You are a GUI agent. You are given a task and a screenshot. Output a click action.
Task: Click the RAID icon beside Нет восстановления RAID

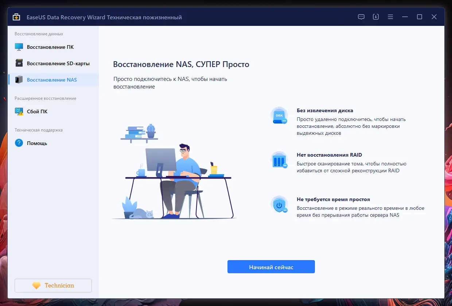(279, 160)
